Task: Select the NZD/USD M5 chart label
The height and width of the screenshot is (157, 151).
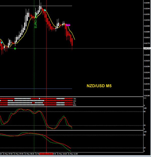Action: click(x=99, y=86)
